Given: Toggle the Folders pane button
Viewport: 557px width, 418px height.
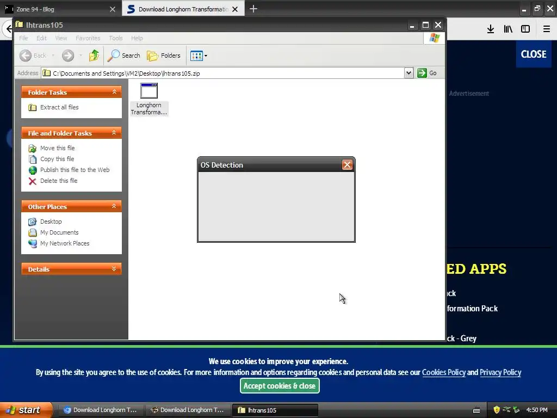Looking at the screenshot, I should [164, 56].
